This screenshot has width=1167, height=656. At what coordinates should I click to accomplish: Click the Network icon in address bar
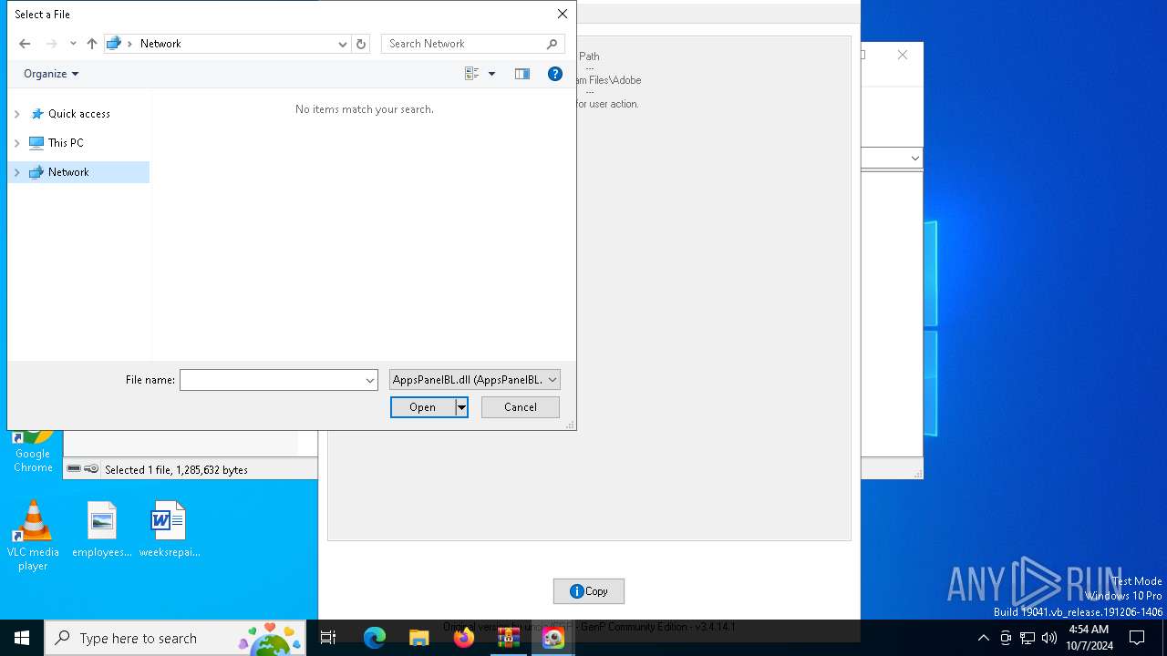click(x=114, y=43)
